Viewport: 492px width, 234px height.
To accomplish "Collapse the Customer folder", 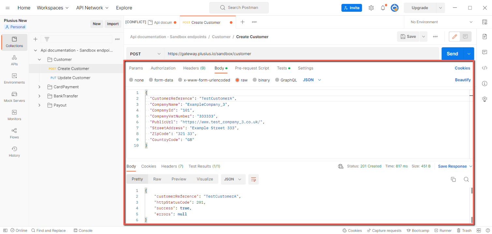I will pyautogui.click(x=39, y=59).
